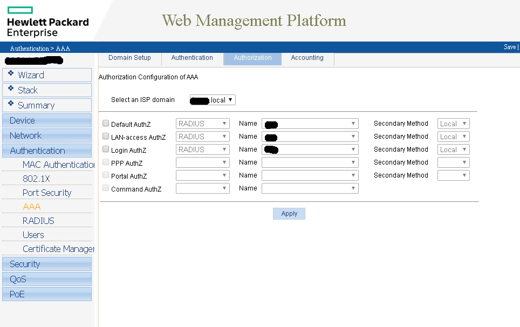
Task: Open the ISP domain dropdown
Action: click(x=213, y=100)
